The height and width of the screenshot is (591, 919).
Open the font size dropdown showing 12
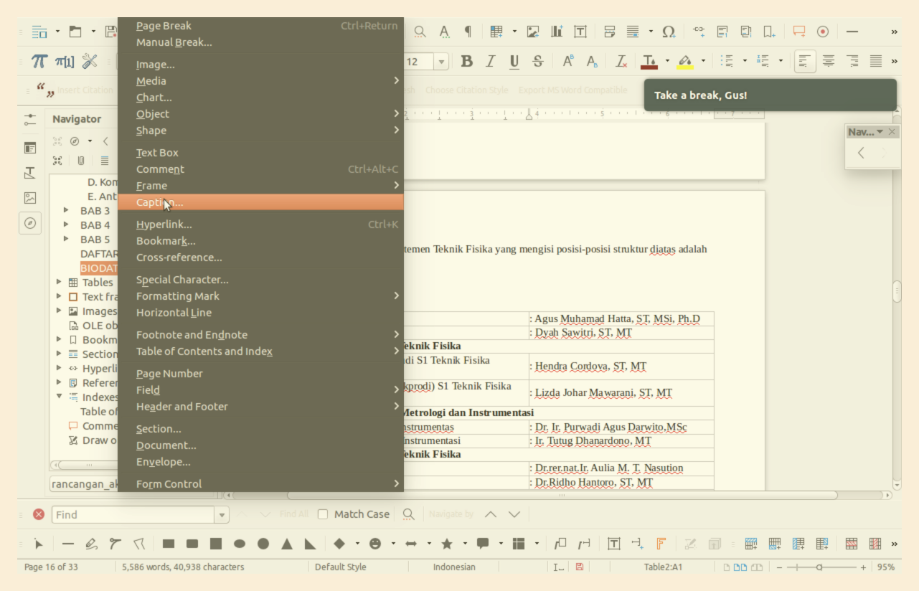coord(441,62)
